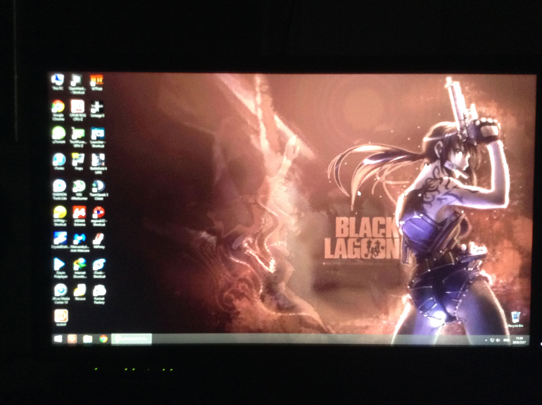Open DAEMON Tools Lite icon

click(x=59, y=189)
